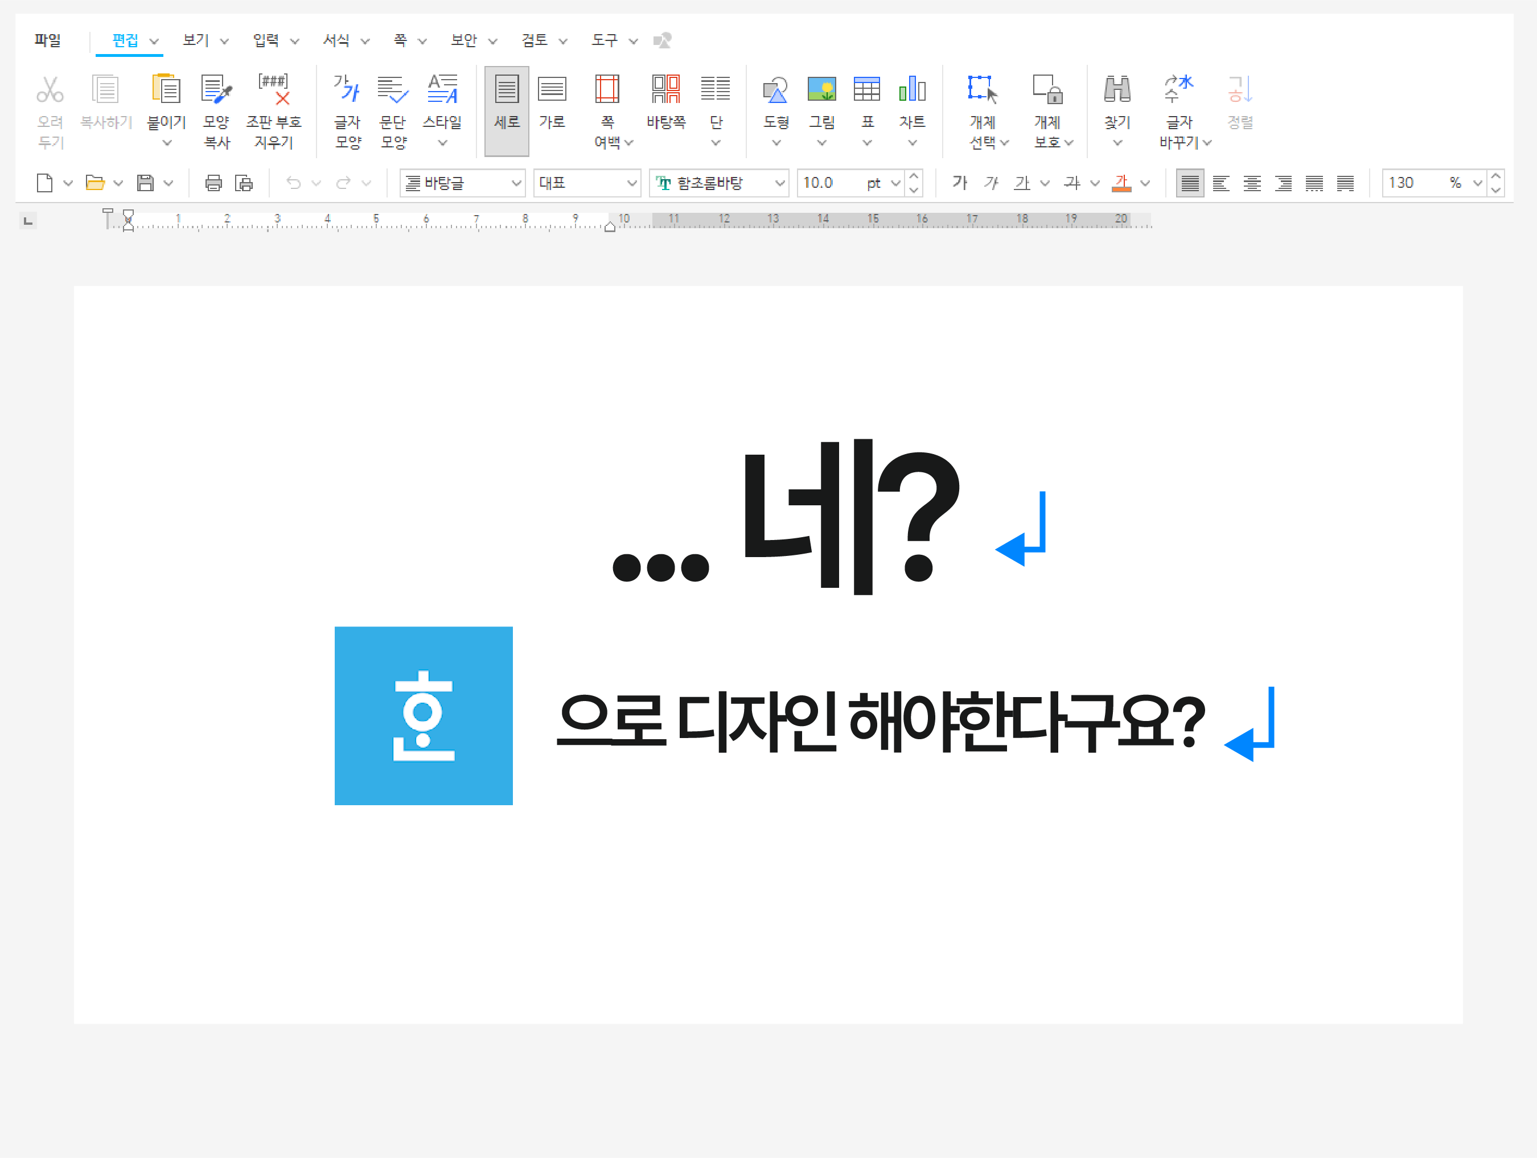The height and width of the screenshot is (1158, 1537).
Task: Open the 130 % line spacing dropdown
Action: tap(1477, 183)
